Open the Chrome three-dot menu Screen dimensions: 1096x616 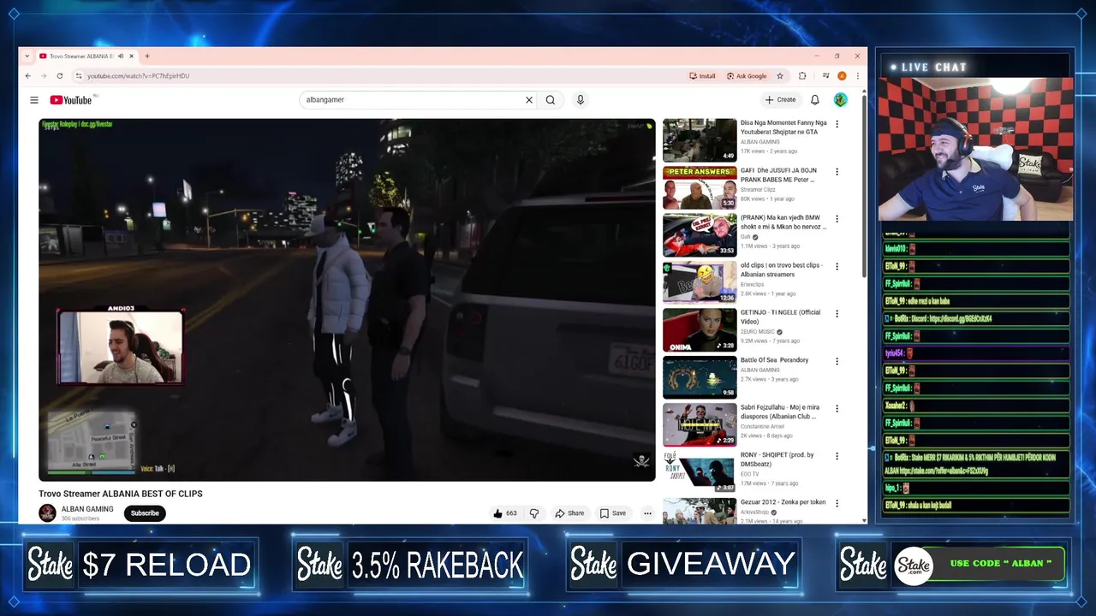(857, 76)
